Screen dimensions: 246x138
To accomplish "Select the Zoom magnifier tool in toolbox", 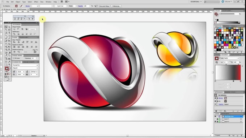I will pyautogui.click(x=9, y=64).
